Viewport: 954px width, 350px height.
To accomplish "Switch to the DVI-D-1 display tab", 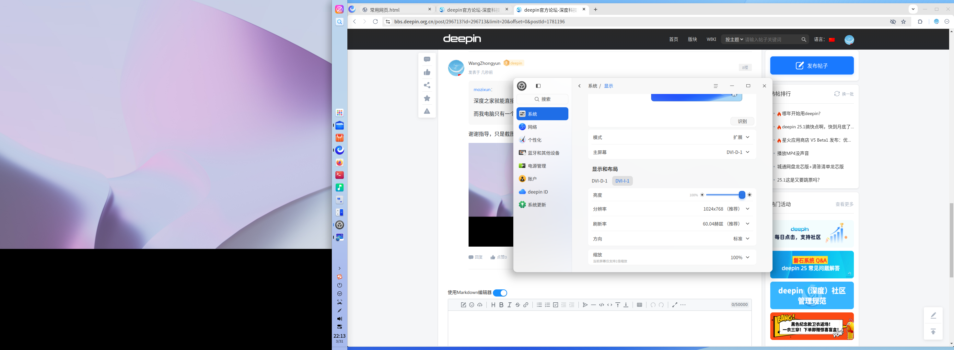I will (599, 181).
